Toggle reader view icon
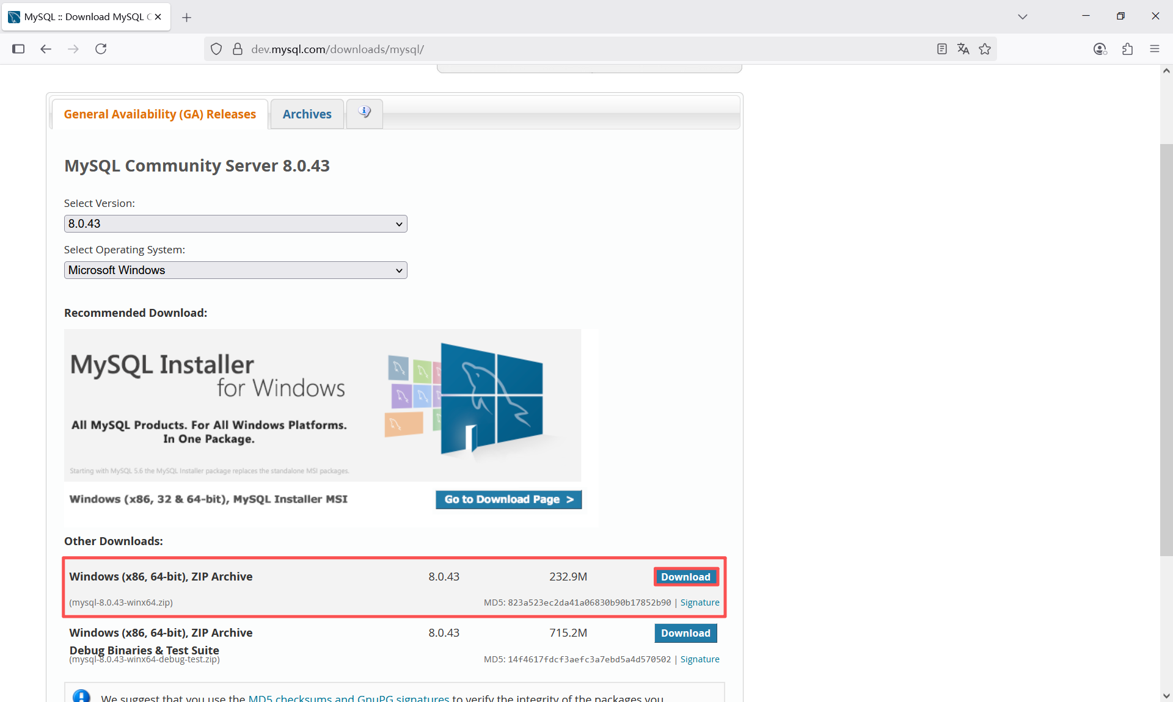1173x702 pixels. click(x=941, y=49)
